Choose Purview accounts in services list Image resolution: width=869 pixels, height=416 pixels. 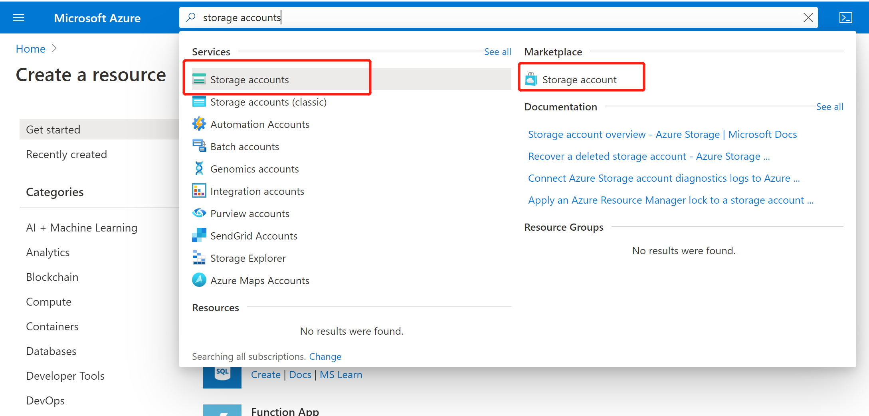[351, 213]
